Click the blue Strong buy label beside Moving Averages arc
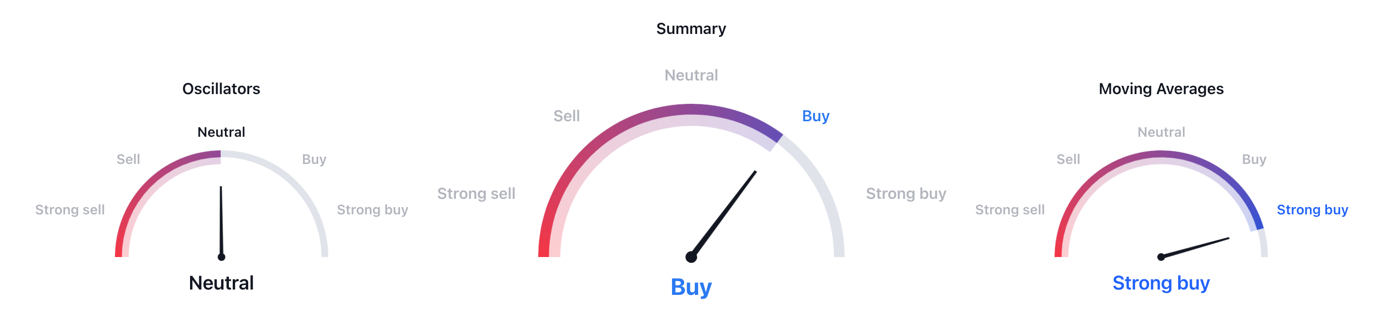This screenshot has width=1376, height=323. point(1312,210)
